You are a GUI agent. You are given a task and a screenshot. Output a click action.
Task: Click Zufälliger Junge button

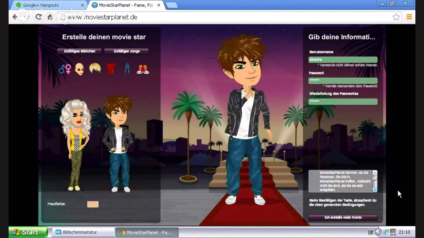point(127,51)
